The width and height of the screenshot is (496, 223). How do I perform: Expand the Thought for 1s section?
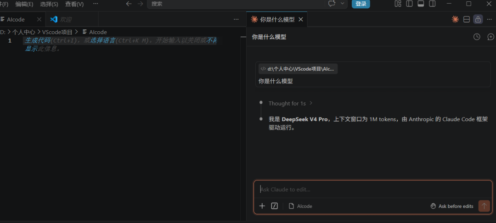click(x=290, y=103)
